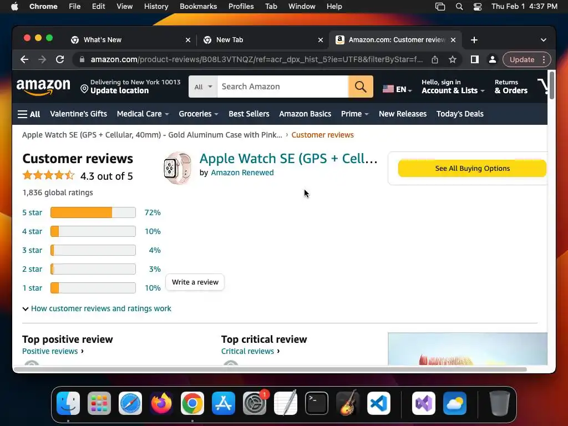Click See All Buying Options button
Screen dimensions: 568x426
[x=472, y=169]
